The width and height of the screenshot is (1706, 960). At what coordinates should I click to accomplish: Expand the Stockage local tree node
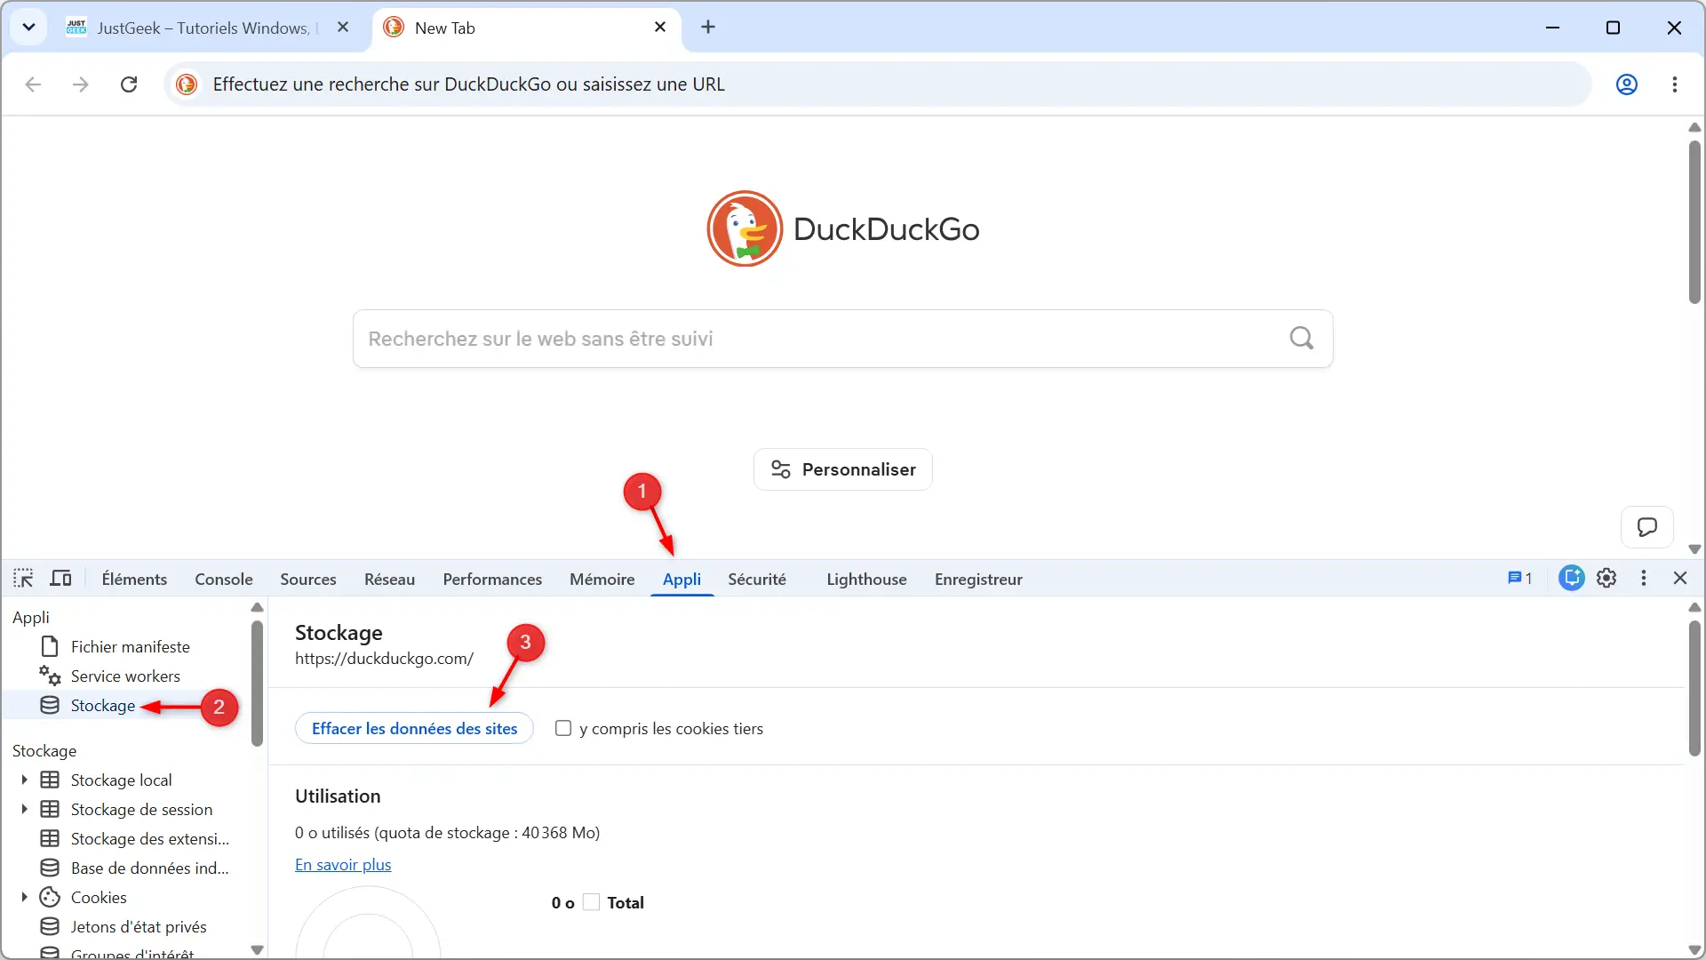tap(24, 780)
